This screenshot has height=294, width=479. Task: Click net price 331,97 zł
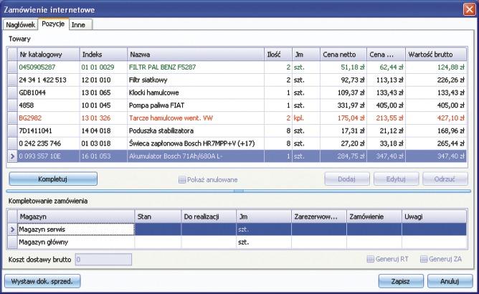[x=351, y=105]
